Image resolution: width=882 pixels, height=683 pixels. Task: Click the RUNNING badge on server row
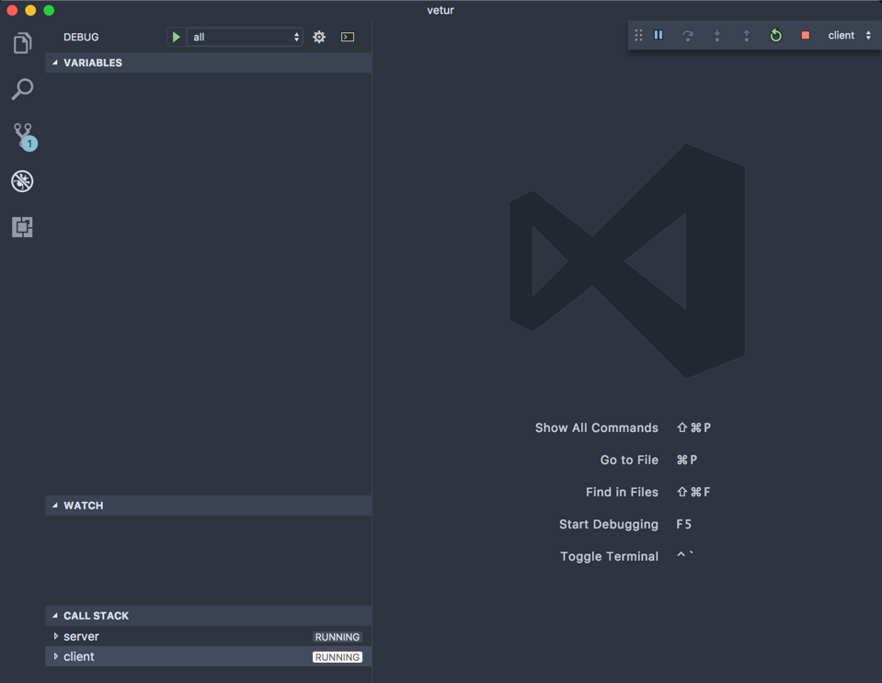coord(337,637)
